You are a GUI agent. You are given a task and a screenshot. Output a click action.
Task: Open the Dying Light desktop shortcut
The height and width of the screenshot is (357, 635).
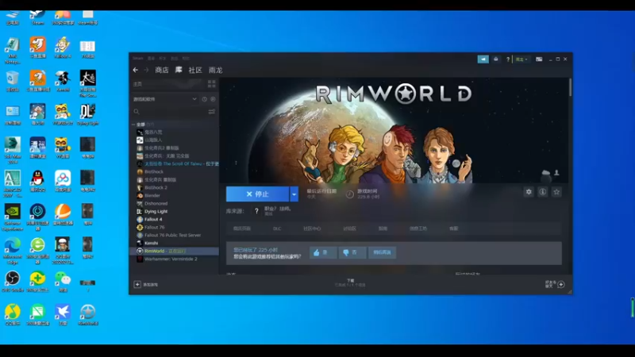tap(88, 114)
